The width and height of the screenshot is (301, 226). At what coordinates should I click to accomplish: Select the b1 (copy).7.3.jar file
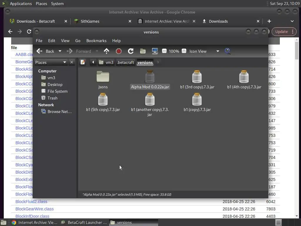click(x=197, y=103)
